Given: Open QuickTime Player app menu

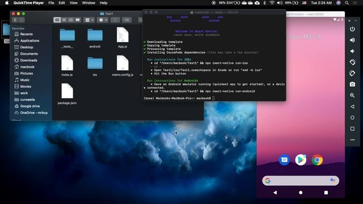Looking at the screenshot, I should click(28, 3).
